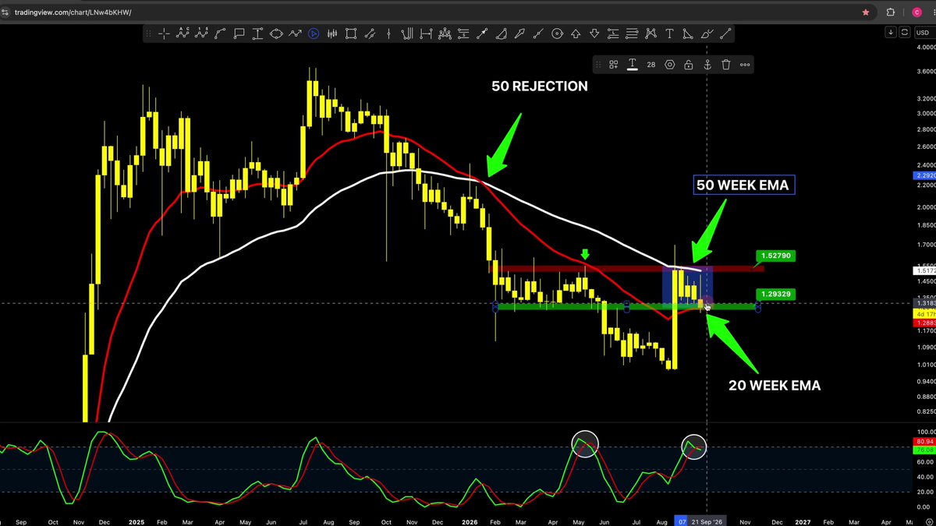
Task: Select the circled dot target tool
Action: click(557, 34)
